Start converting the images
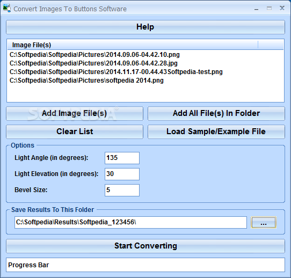291x278 pixels. click(146, 246)
